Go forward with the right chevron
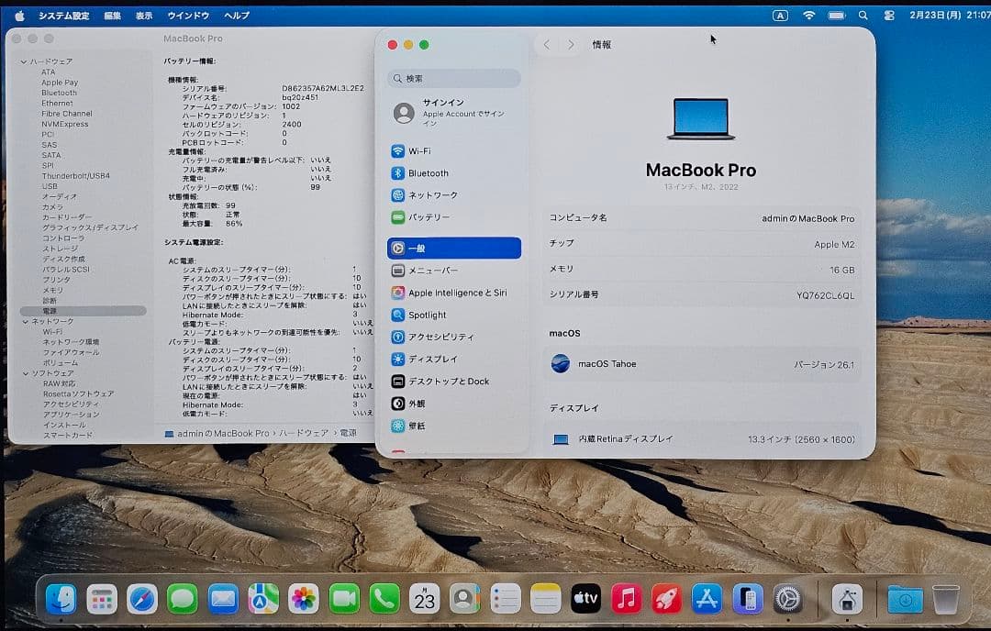Screen dimensions: 991x631 pyautogui.click(x=571, y=44)
